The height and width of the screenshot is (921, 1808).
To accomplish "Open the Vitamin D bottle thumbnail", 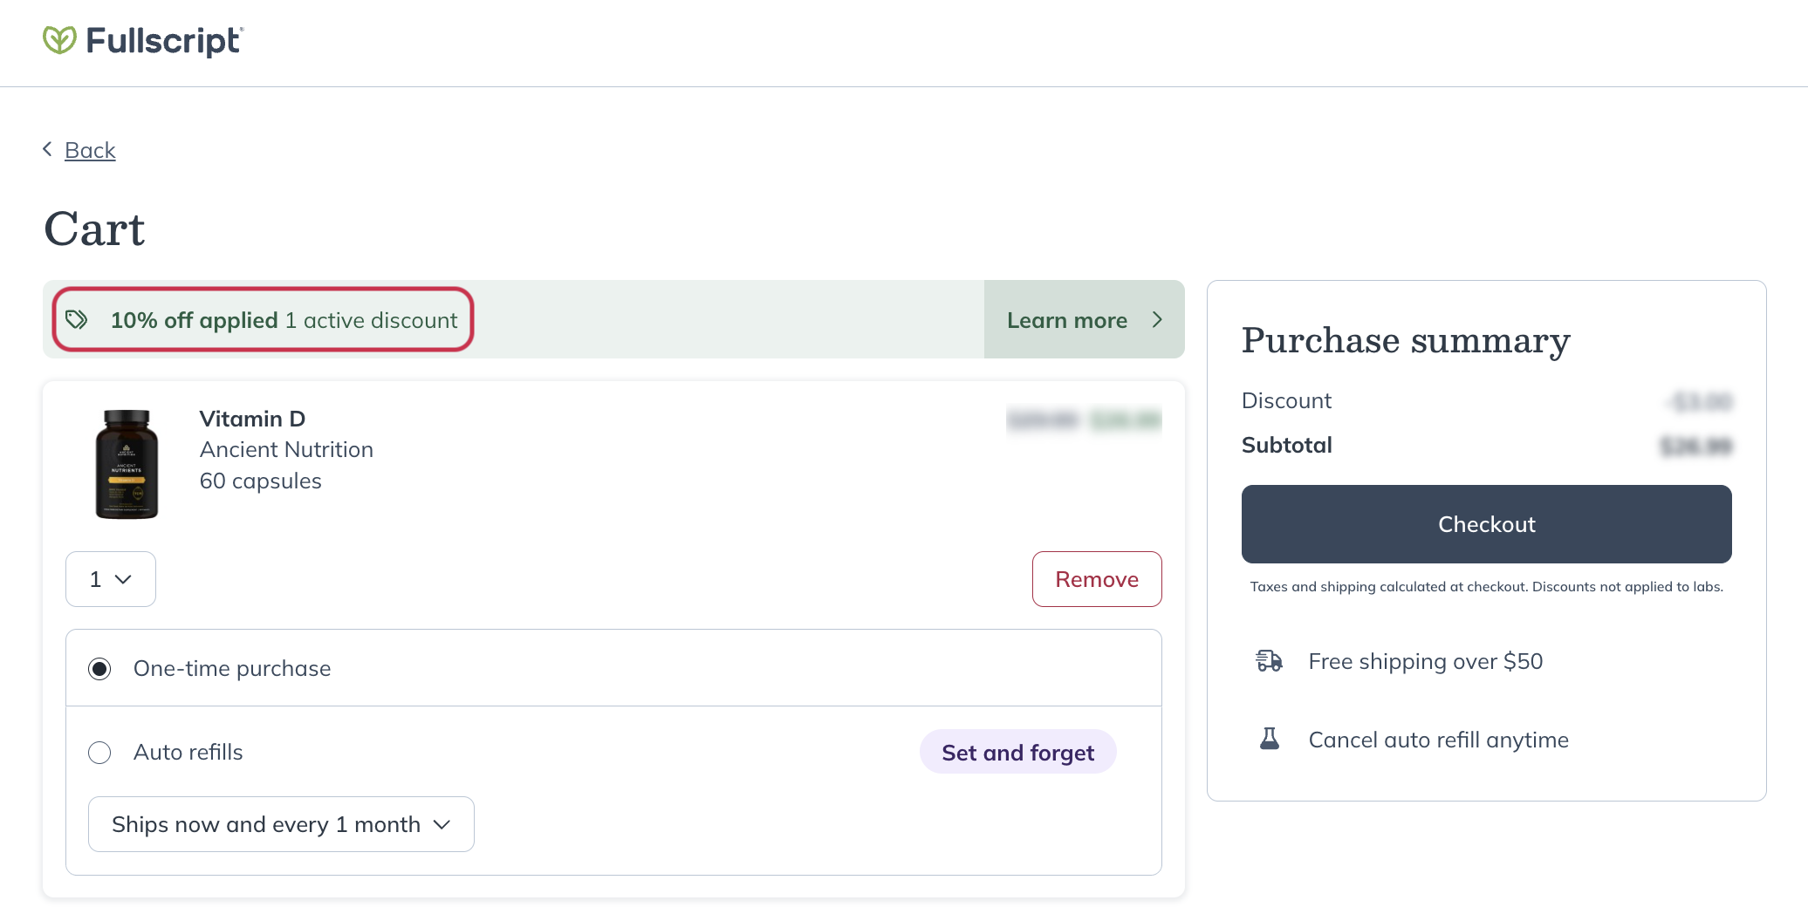I will coord(127,464).
